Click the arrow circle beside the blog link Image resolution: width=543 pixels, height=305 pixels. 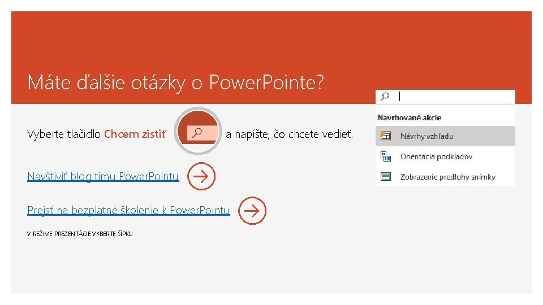201,176
